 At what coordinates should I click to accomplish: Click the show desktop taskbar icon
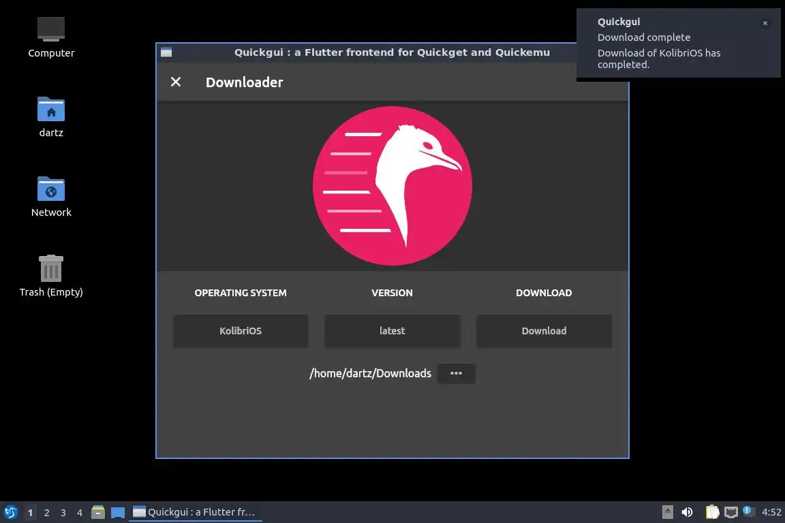[x=118, y=513]
